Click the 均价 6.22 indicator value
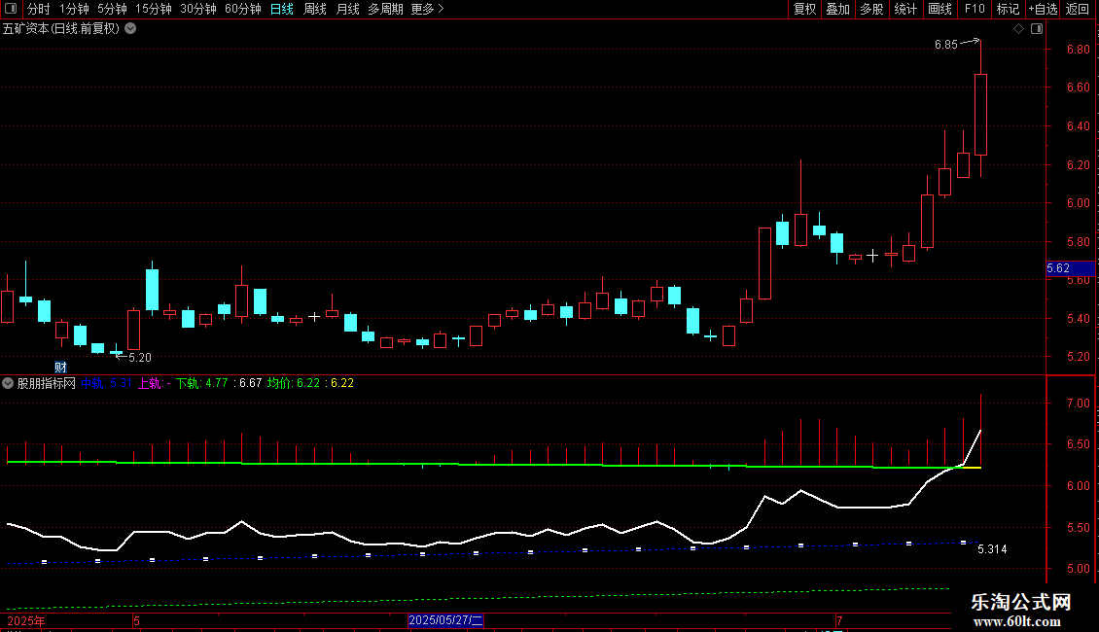The height and width of the screenshot is (632, 1099). pos(294,383)
